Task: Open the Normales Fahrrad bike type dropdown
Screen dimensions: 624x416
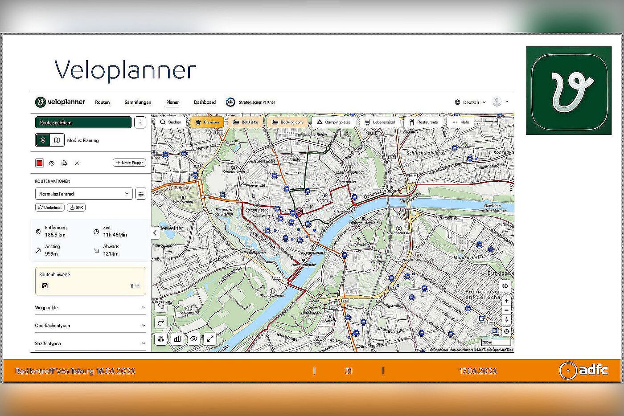Action: [84, 194]
